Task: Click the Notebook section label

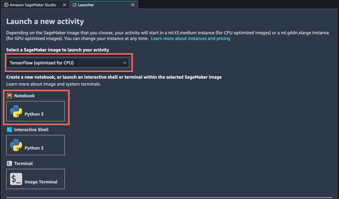Action: click(x=24, y=96)
